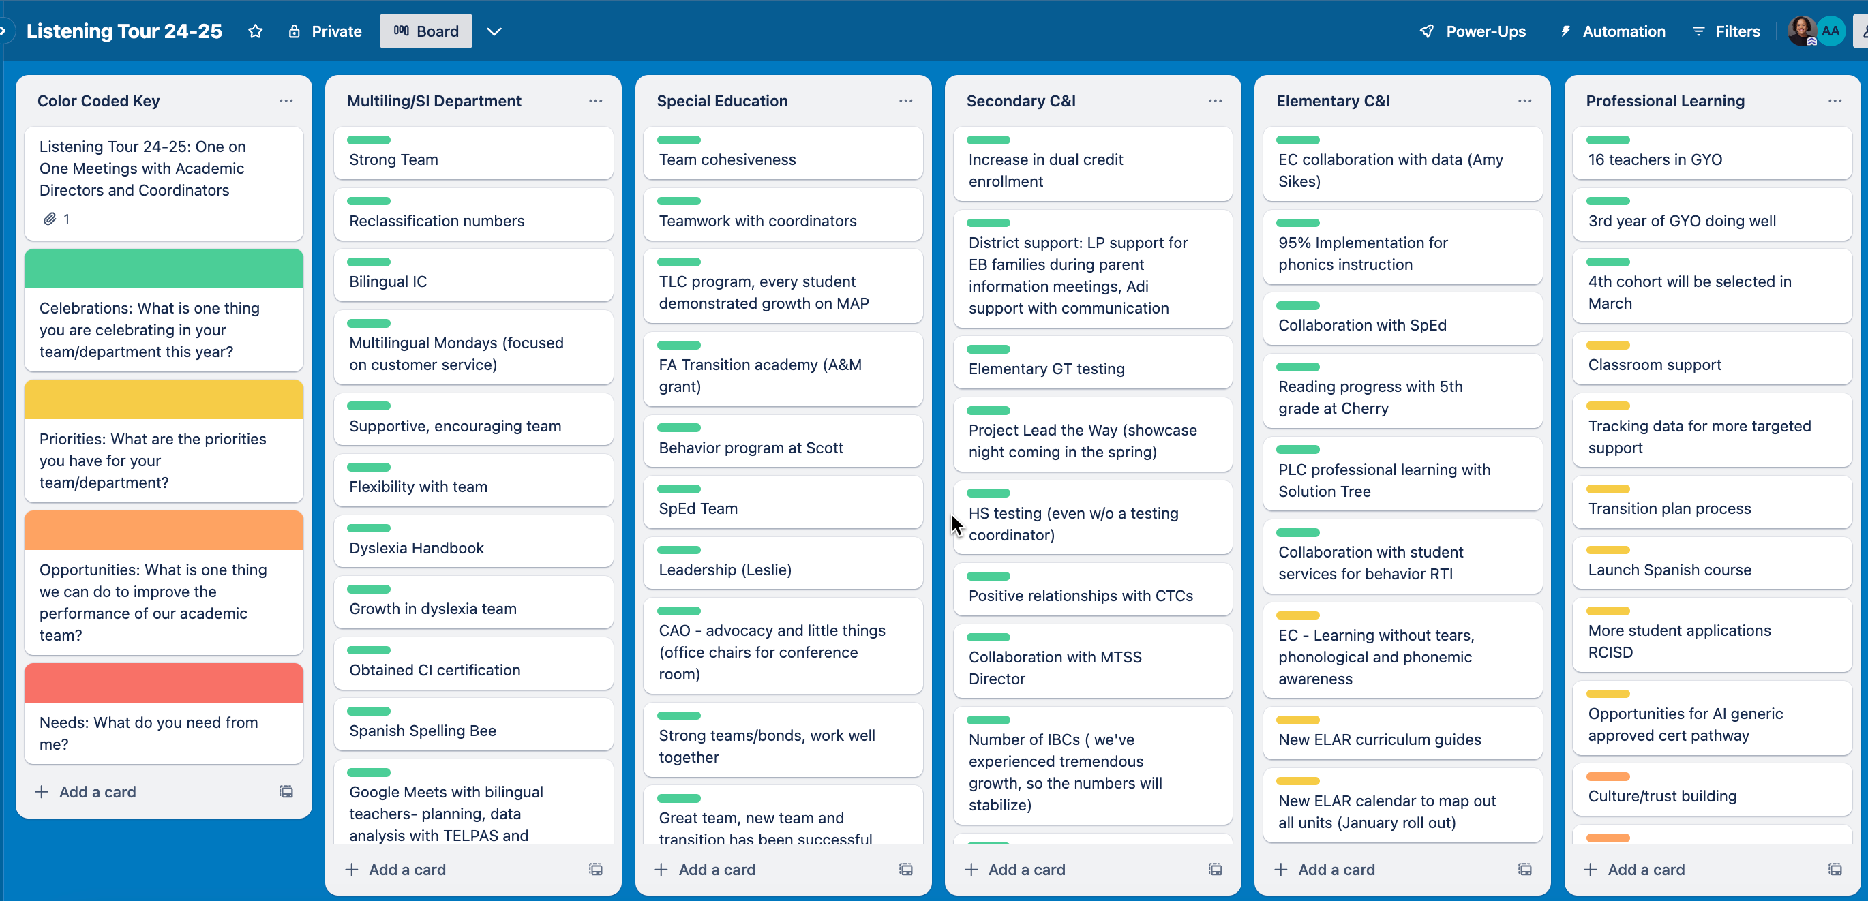Open the Spanish Spelling Bee card
The width and height of the screenshot is (1868, 901).
[423, 731]
